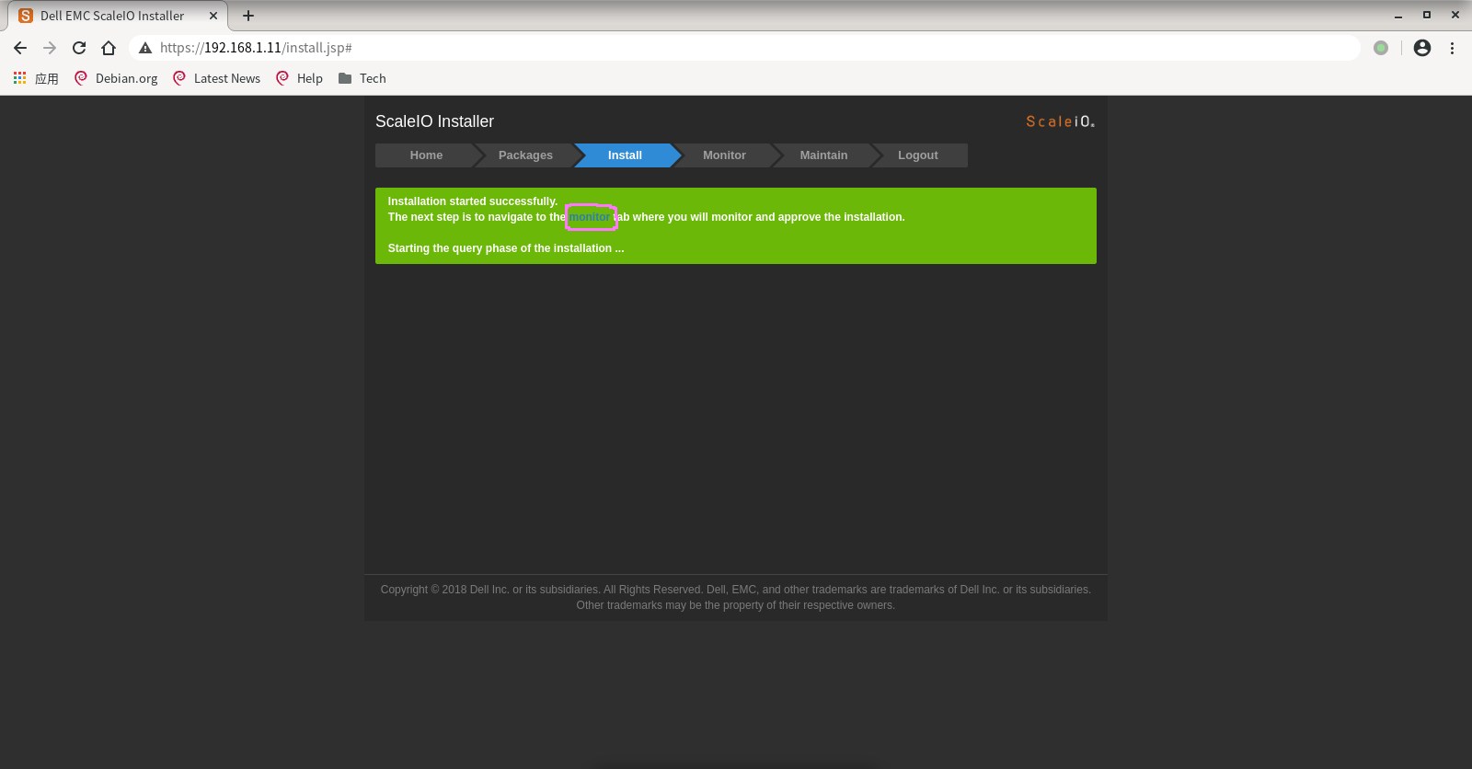View the not-secure site warning icon
Viewport: 1472px width, 769px height.
(145, 48)
